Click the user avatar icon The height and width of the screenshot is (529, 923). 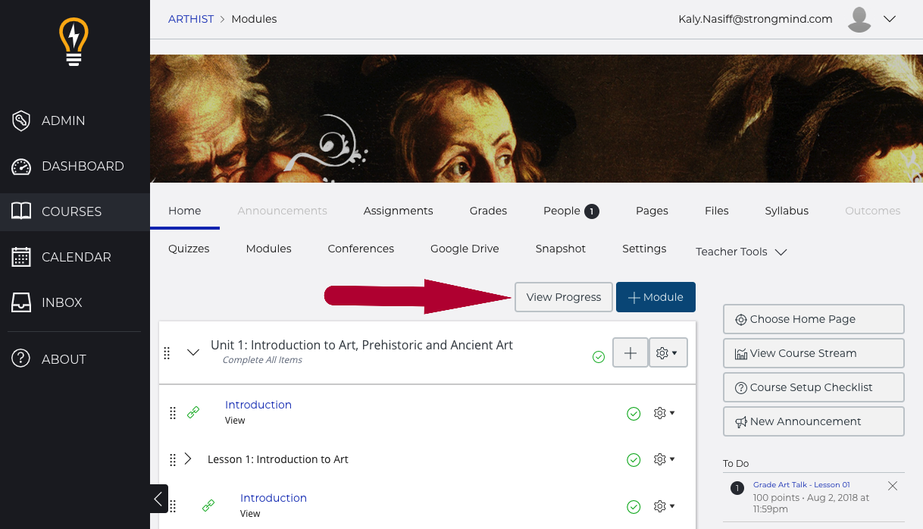click(859, 20)
